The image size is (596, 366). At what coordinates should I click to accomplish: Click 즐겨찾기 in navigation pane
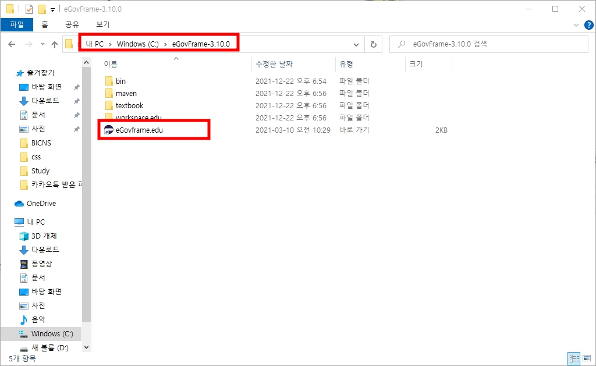[x=40, y=73]
